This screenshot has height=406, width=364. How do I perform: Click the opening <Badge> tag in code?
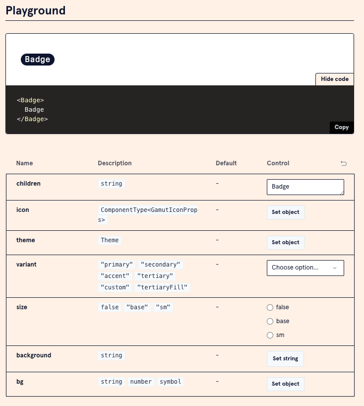30,100
